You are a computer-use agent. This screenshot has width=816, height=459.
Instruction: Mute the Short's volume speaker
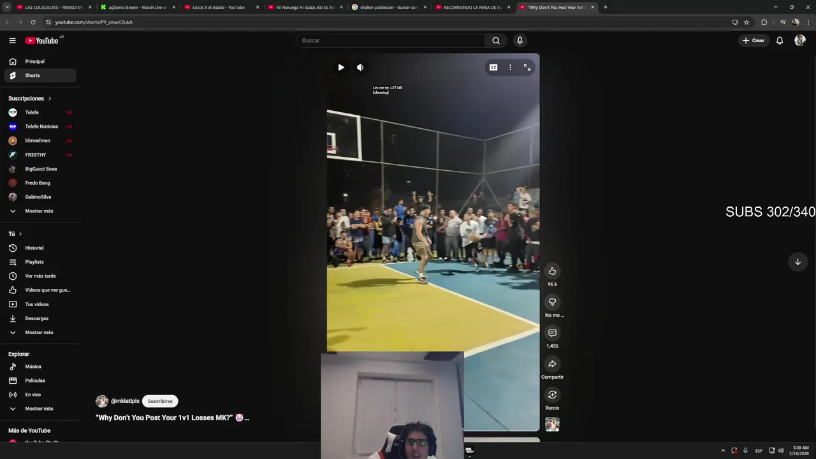[x=360, y=67]
